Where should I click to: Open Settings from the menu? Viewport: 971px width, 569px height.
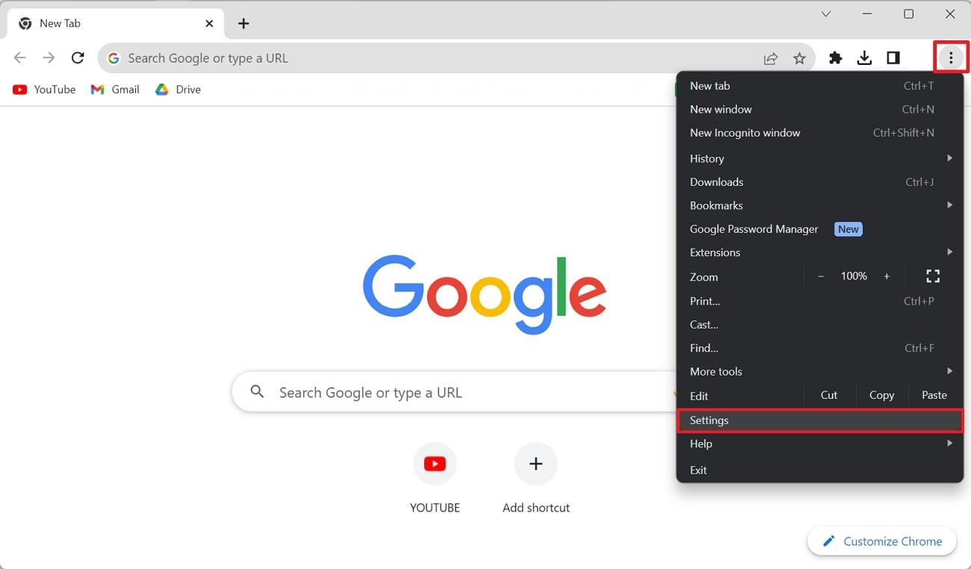819,420
